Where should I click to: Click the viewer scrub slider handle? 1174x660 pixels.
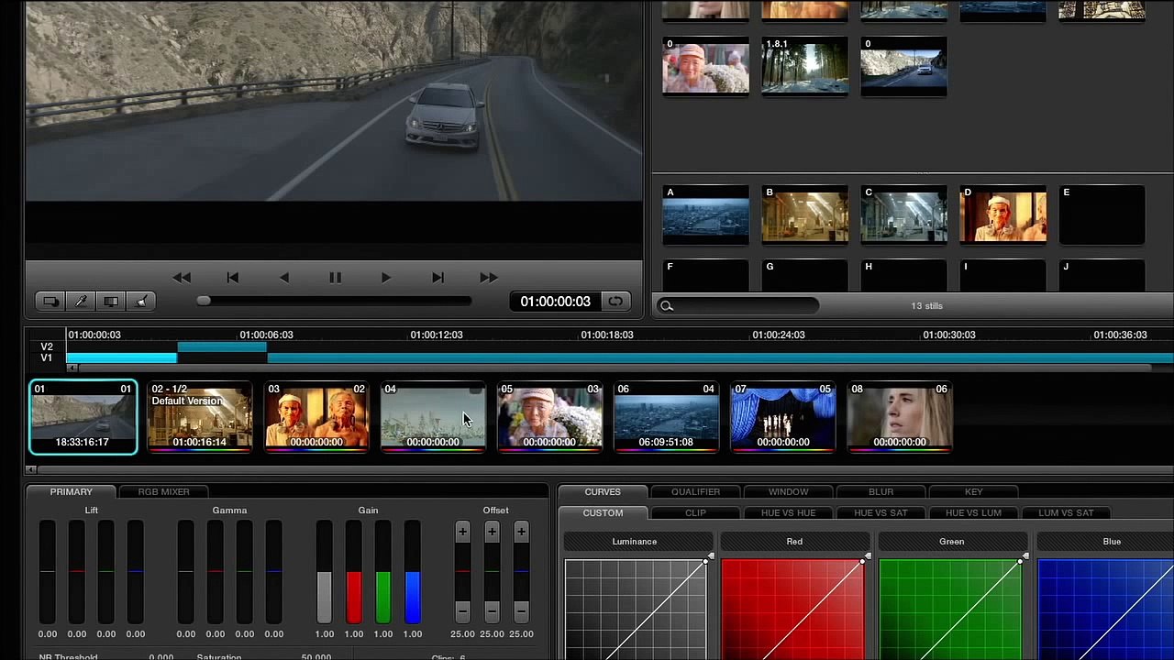pos(204,301)
